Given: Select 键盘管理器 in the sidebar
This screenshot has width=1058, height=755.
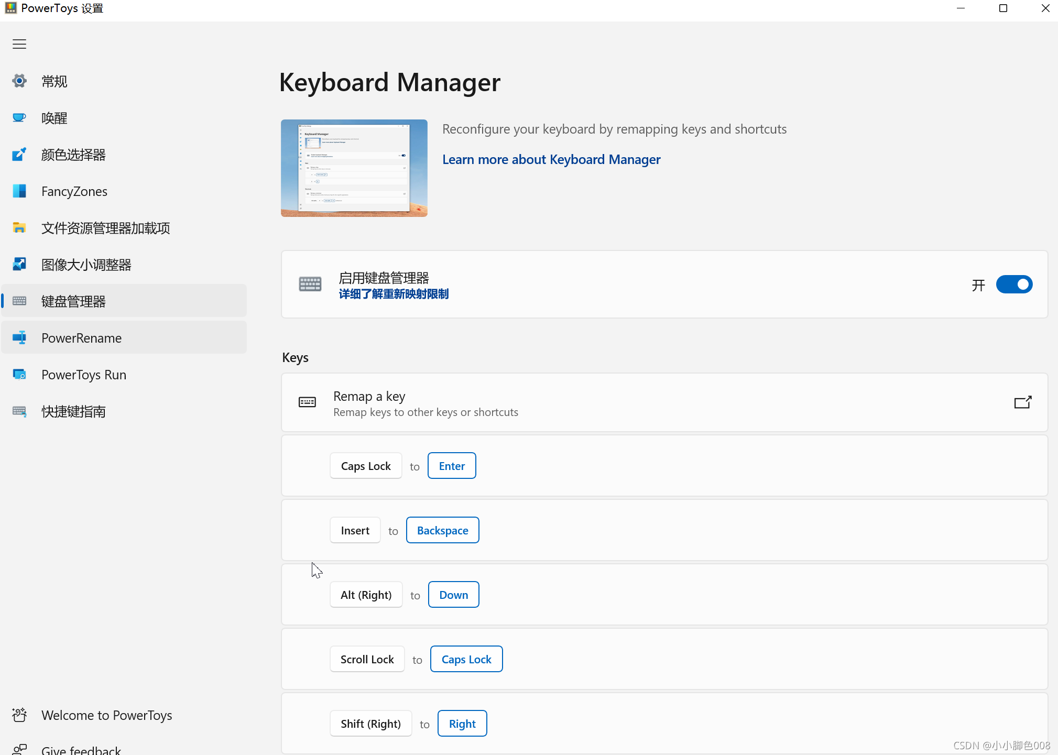Looking at the screenshot, I should click(x=124, y=301).
